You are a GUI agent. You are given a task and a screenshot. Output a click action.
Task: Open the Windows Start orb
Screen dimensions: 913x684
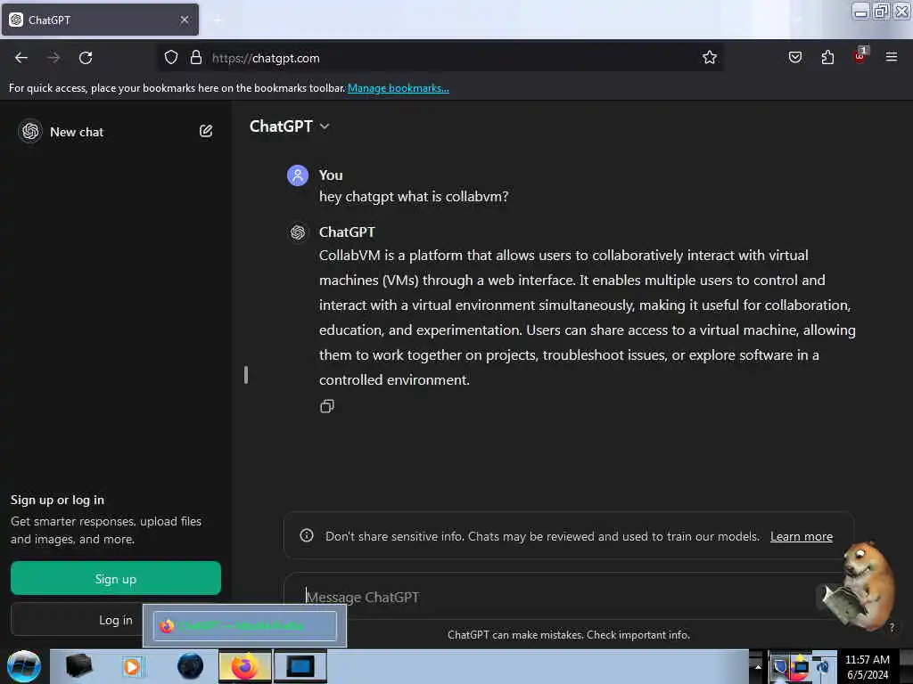24,666
